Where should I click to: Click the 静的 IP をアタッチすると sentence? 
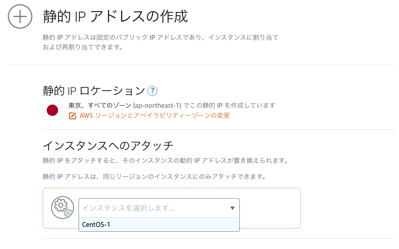tap(165, 161)
